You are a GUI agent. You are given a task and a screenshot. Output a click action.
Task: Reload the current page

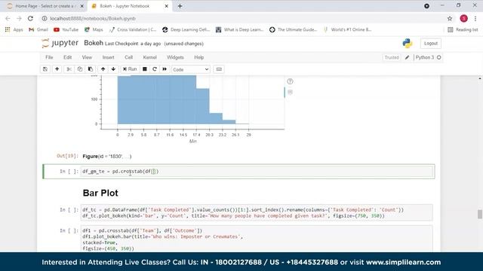coord(30,18)
